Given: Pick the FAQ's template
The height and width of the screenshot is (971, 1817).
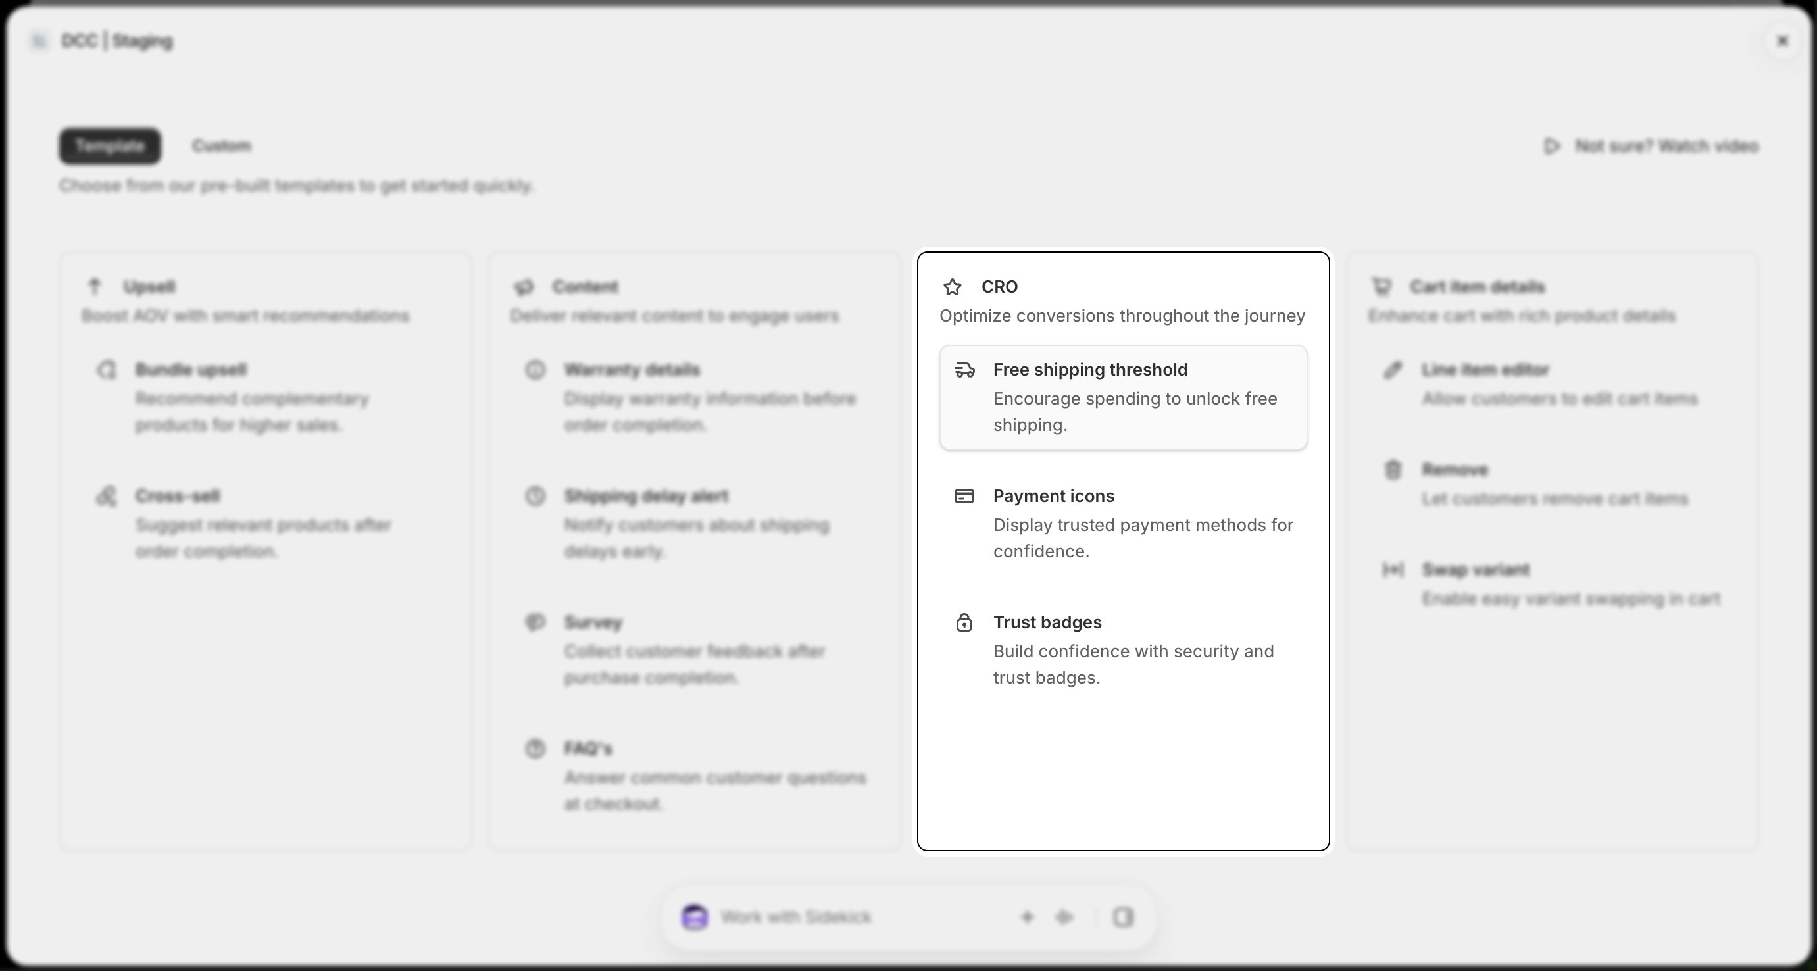Looking at the screenshot, I should pos(694,776).
